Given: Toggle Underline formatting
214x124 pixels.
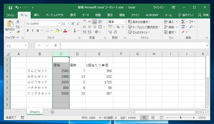Looking at the screenshot, I should 38,31.
